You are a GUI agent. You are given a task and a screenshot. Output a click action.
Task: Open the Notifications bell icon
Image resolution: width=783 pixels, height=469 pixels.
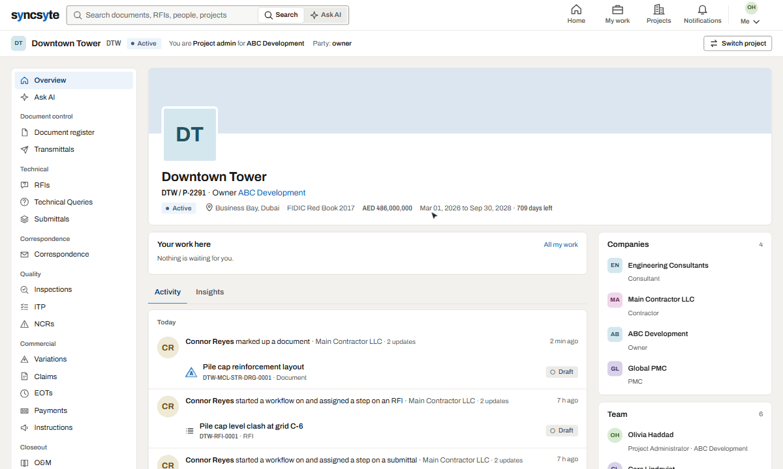coord(702,10)
